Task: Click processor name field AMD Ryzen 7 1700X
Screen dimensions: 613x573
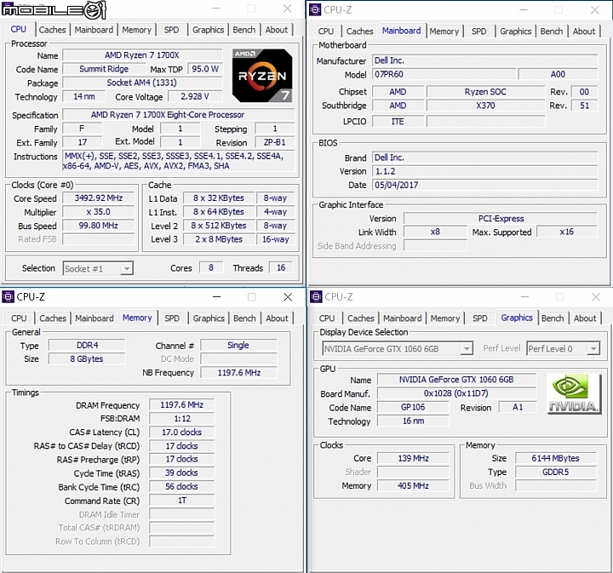Action: coord(142,55)
